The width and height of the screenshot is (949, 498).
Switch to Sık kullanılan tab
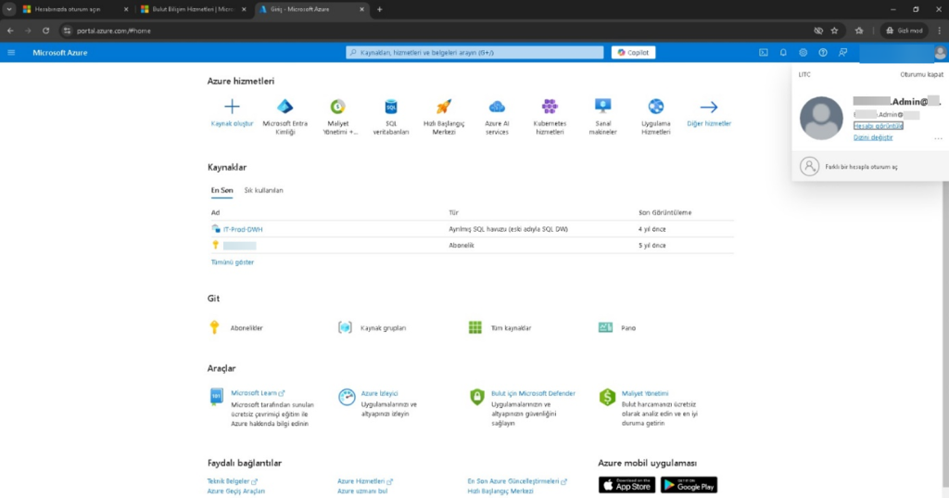coord(263,190)
